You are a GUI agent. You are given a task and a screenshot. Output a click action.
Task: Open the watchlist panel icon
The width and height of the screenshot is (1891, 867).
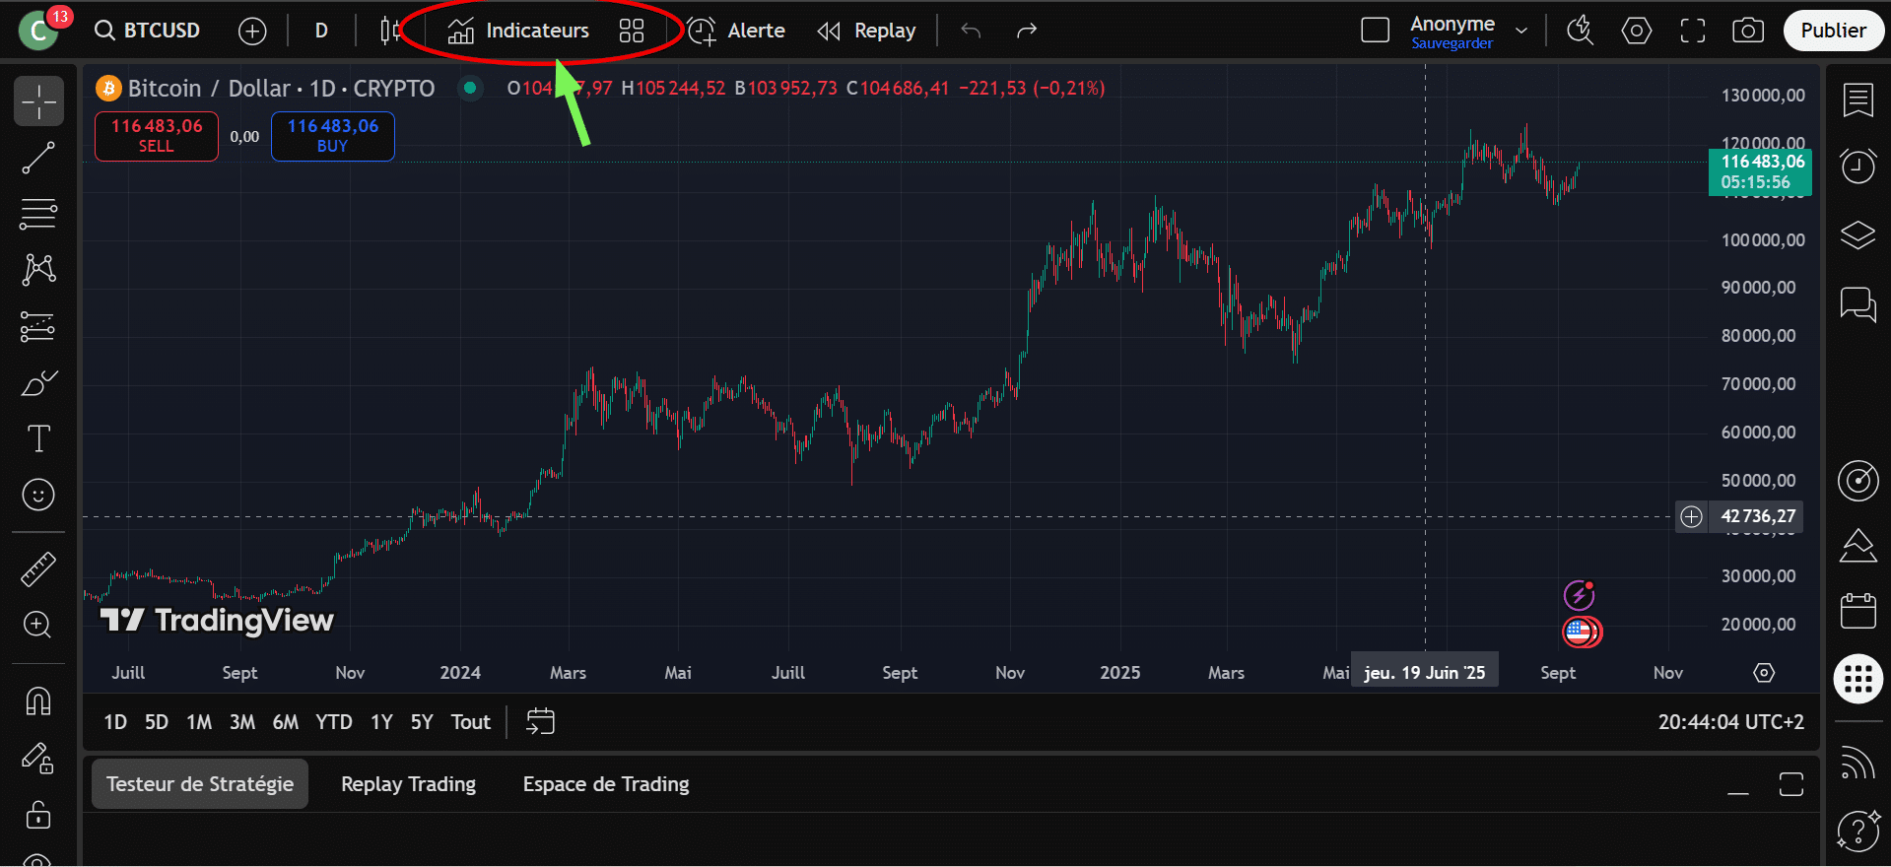coord(1857,100)
